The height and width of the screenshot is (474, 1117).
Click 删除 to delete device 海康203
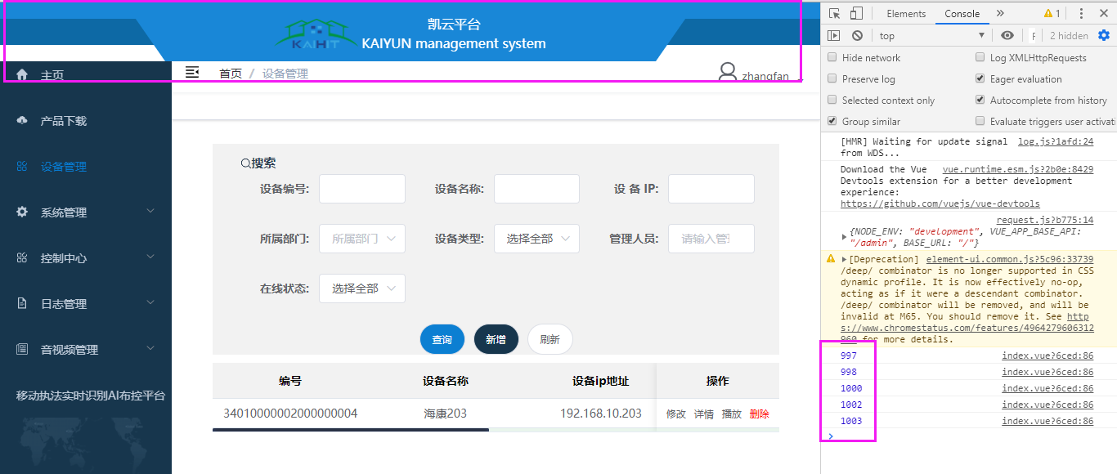[x=759, y=414]
